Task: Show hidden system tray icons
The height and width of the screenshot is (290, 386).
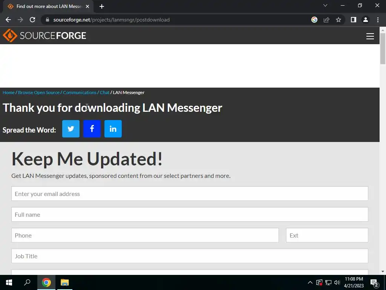Action: click(310, 282)
